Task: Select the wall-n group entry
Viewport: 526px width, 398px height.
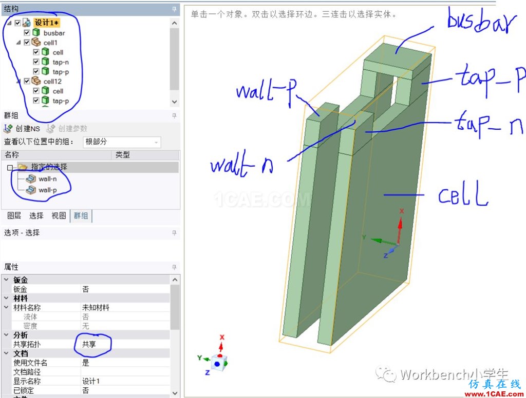Action: (x=48, y=179)
